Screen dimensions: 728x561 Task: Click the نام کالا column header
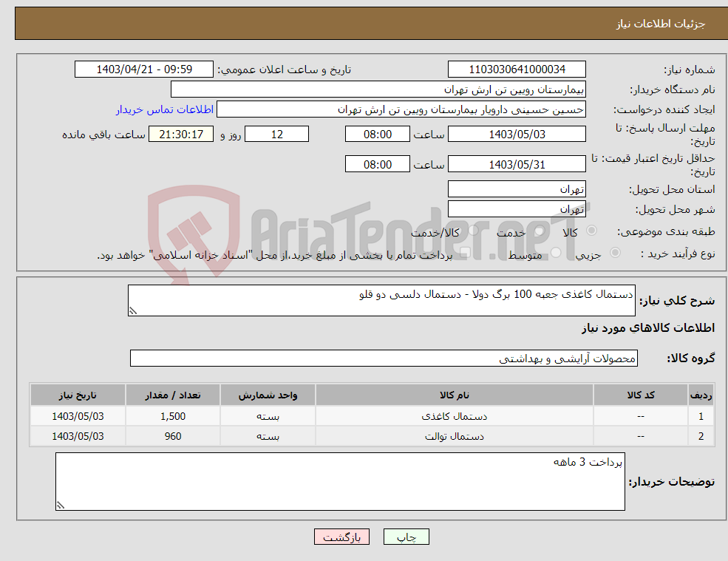[x=455, y=395]
